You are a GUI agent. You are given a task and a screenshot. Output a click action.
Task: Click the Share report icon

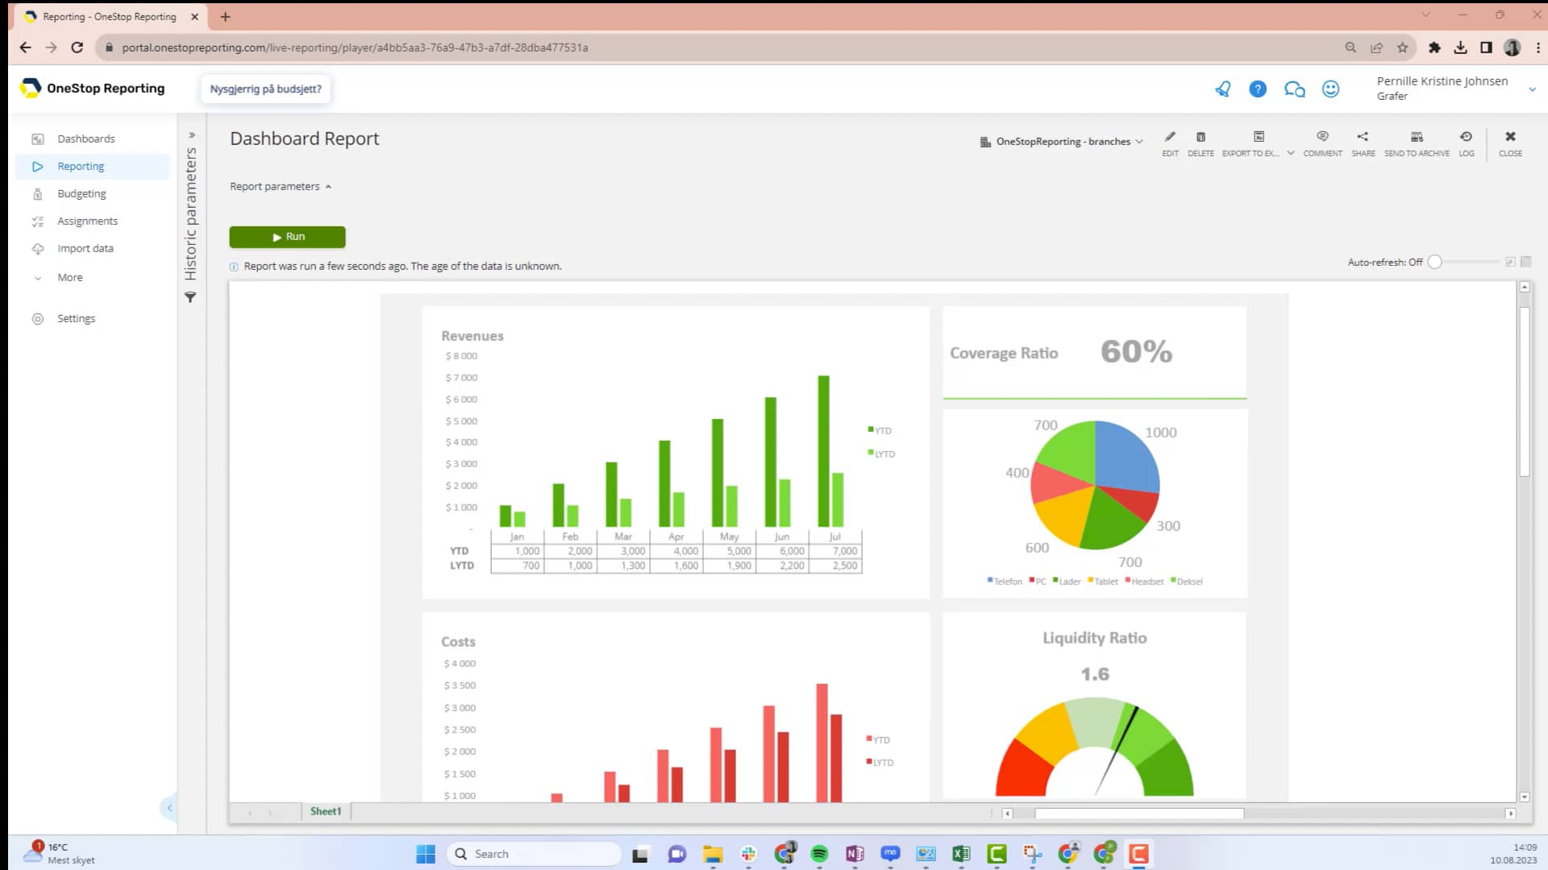[1363, 138]
